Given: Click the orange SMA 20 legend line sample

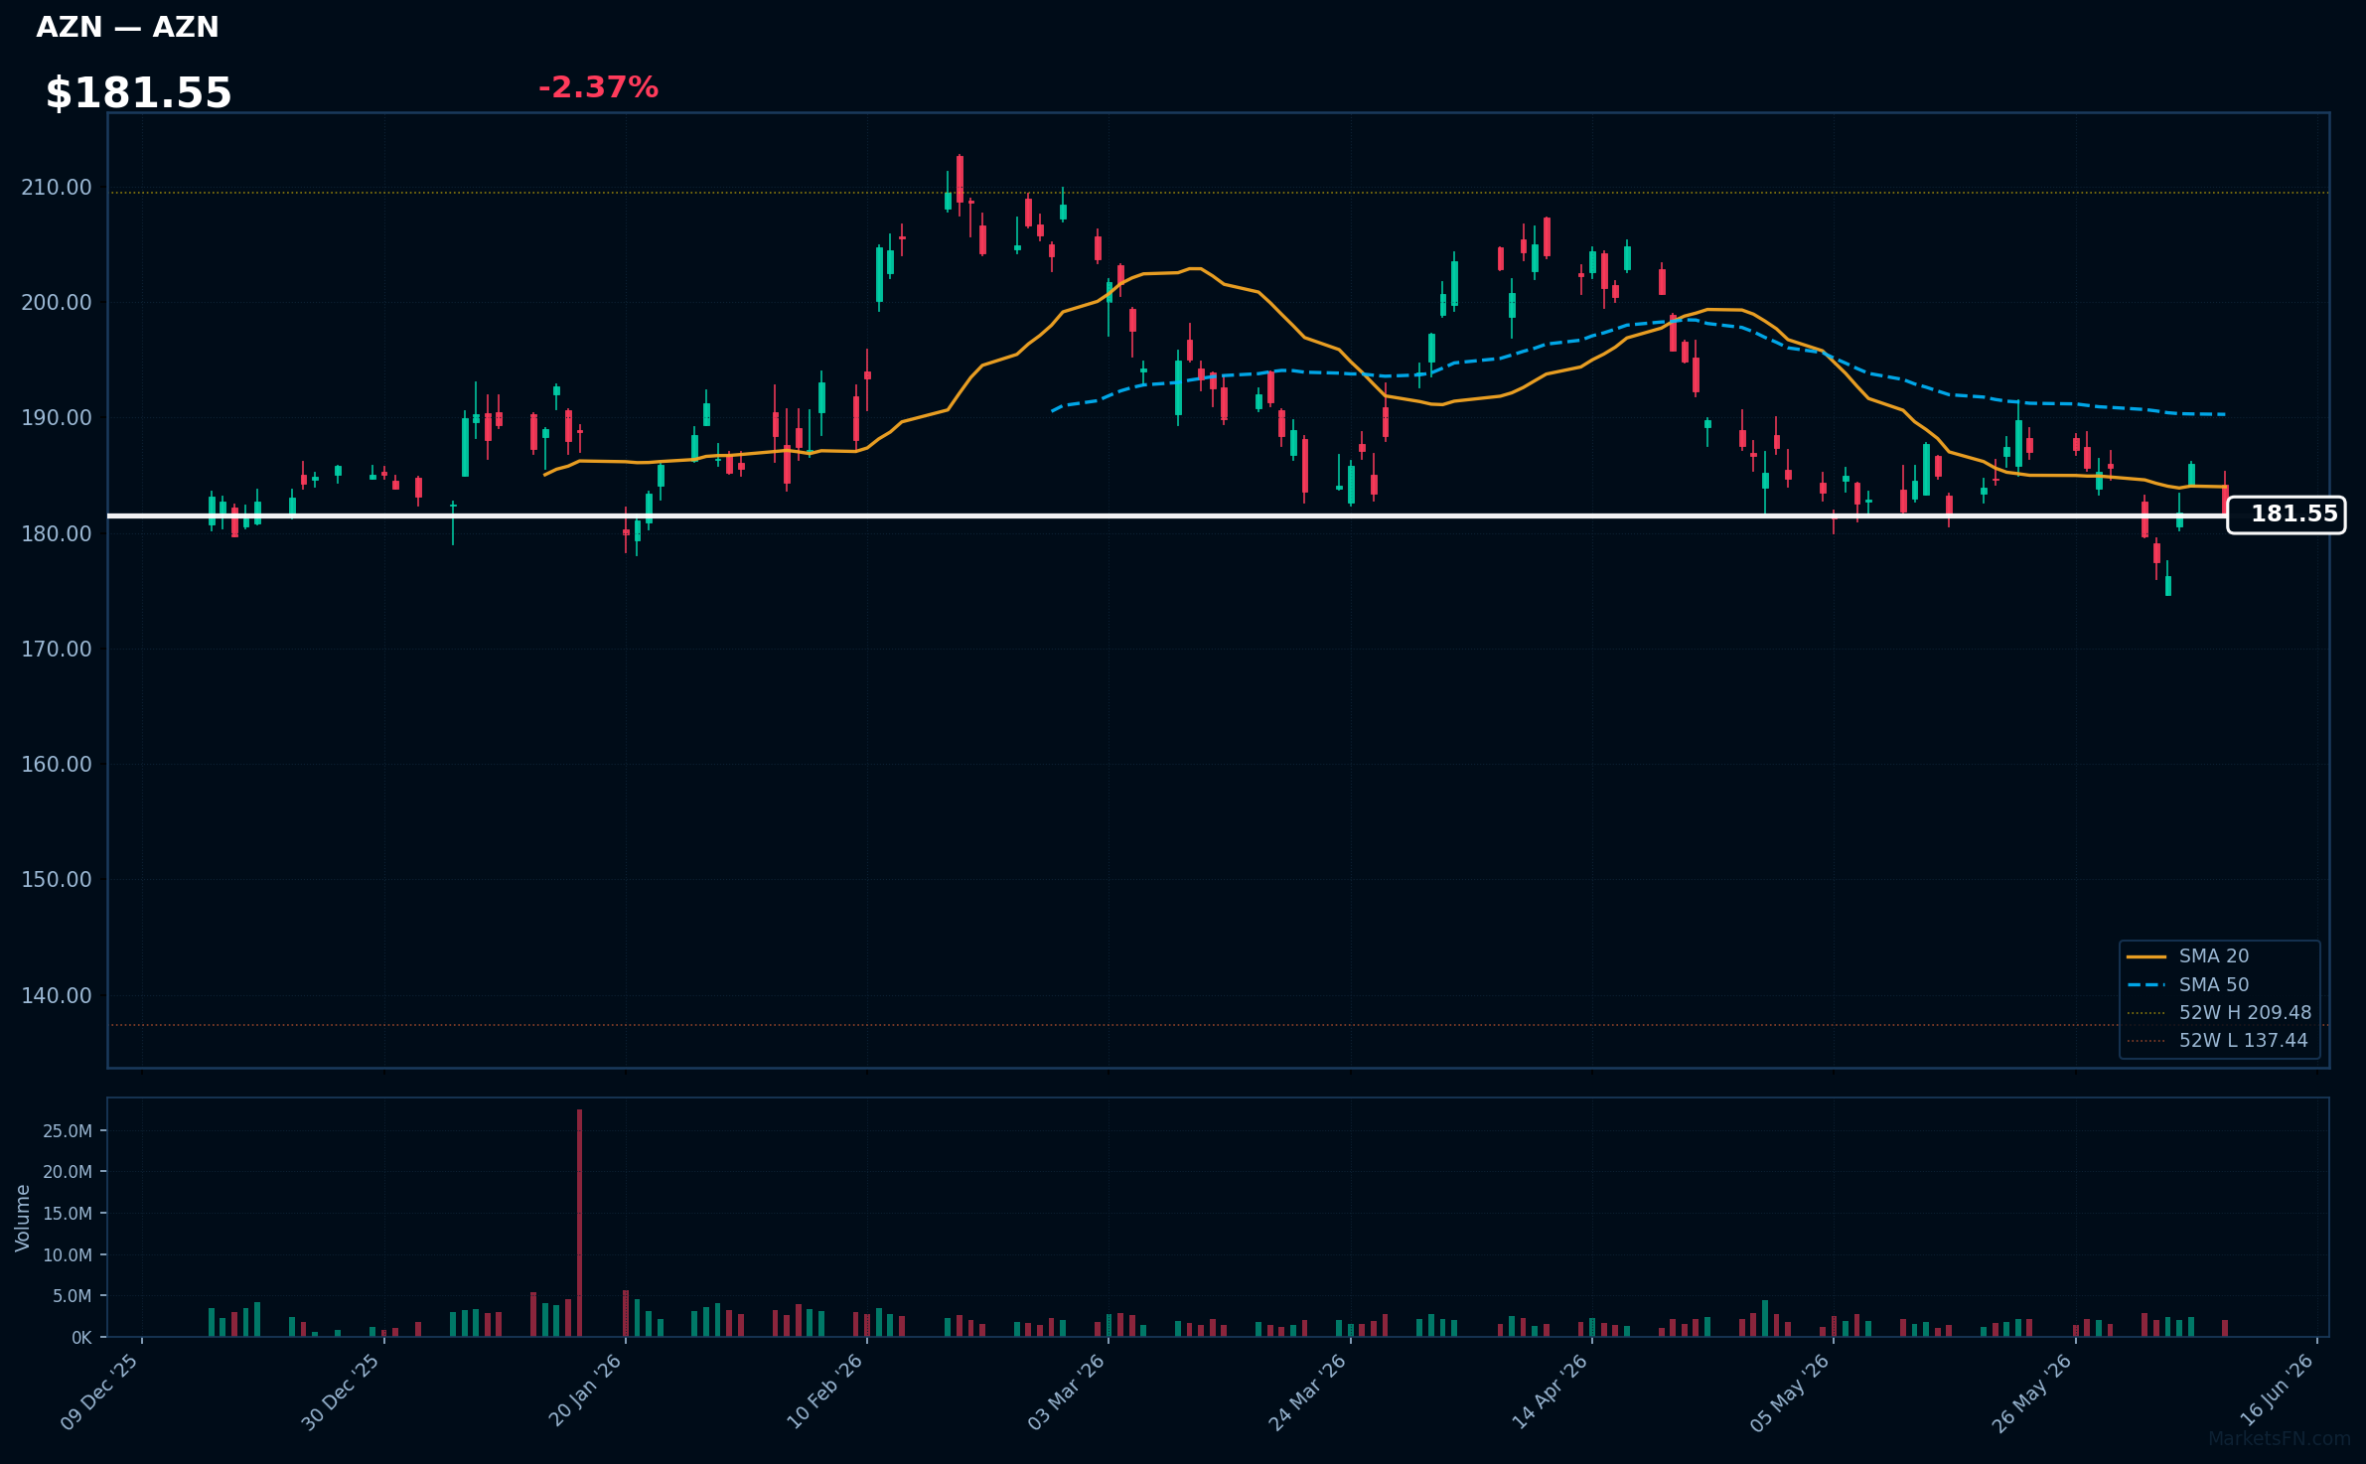Looking at the screenshot, I should coord(2146,956).
